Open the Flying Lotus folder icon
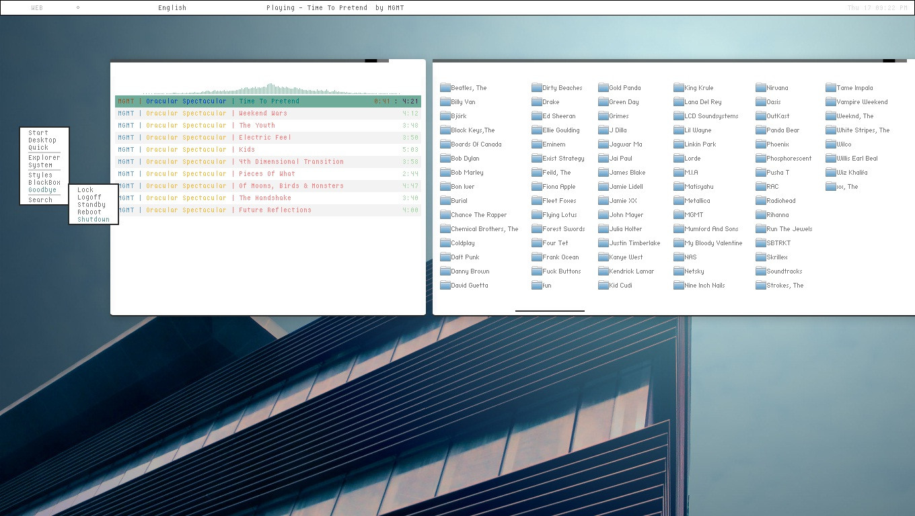This screenshot has height=516, width=915. pyautogui.click(x=537, y=215)
